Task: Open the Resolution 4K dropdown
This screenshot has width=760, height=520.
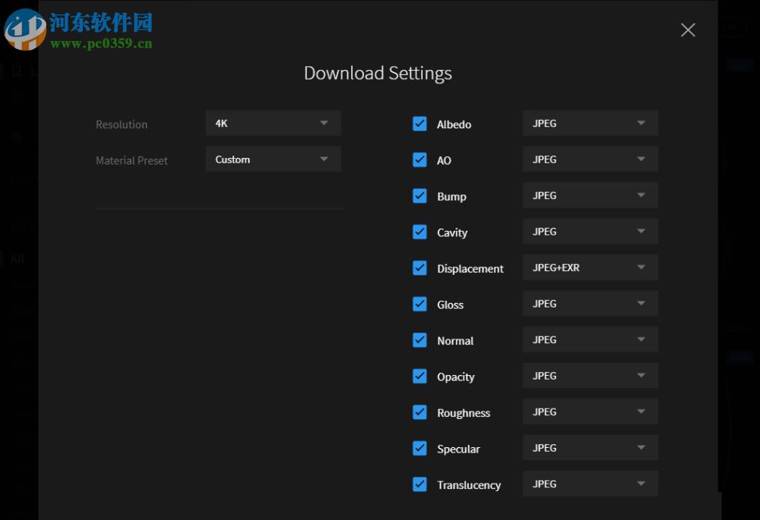Action: pyautogui.click(x=273, y=123)
